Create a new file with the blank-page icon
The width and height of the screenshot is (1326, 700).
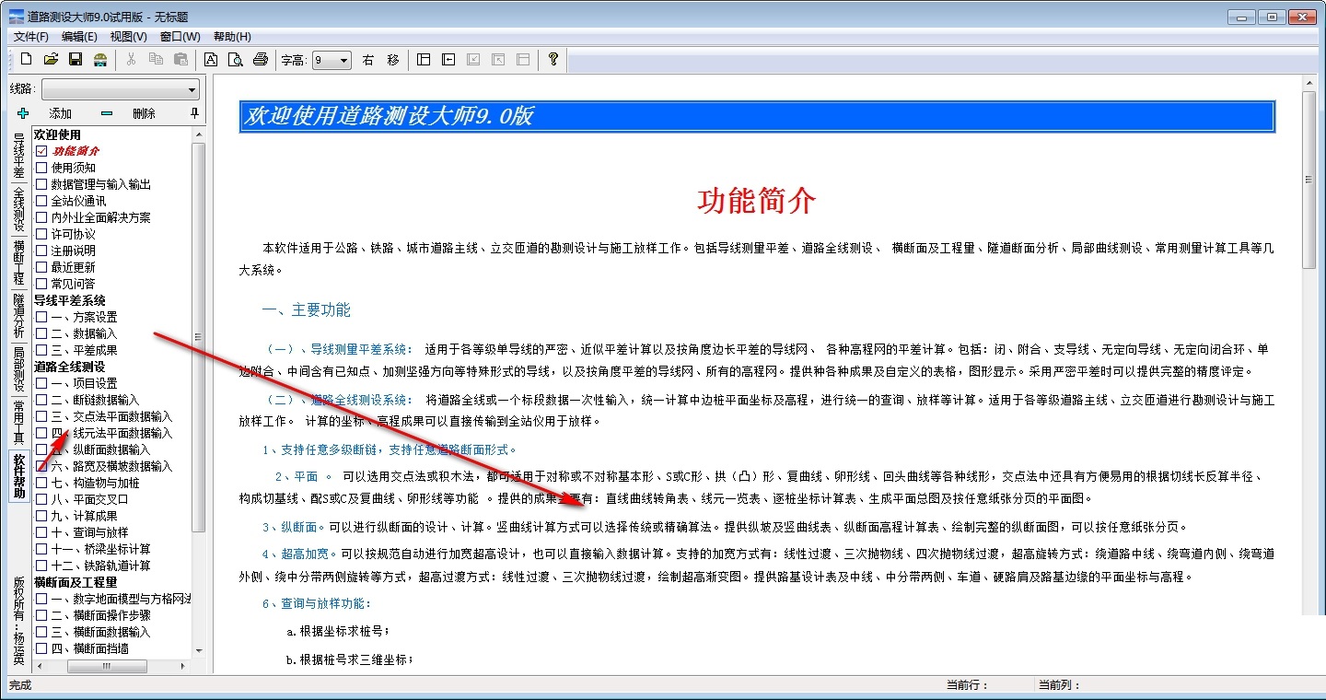coord(26,59)
